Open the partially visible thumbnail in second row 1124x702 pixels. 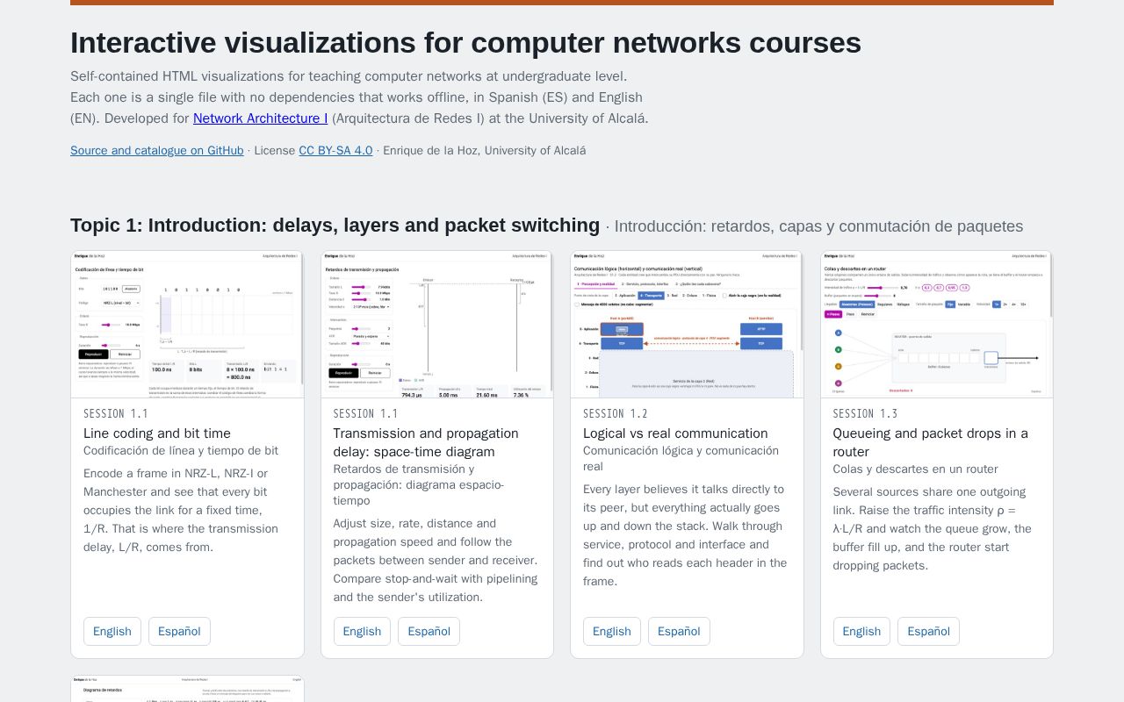point(187,689)
